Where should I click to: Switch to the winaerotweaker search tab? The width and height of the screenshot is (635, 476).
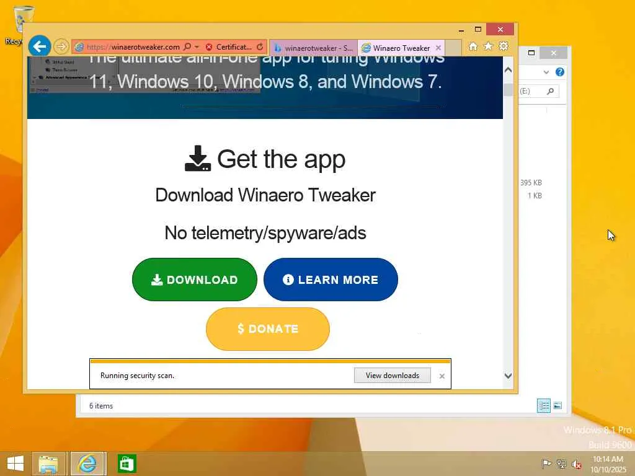tap(313, 48)
